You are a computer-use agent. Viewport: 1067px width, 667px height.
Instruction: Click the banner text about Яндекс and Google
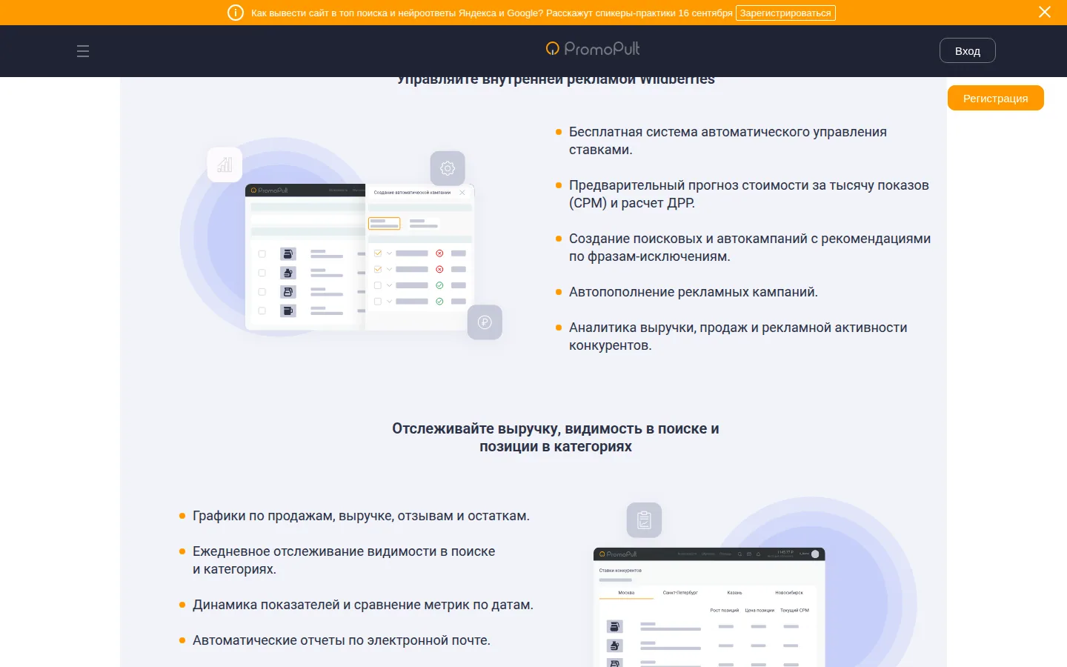[x=491, y=13]
